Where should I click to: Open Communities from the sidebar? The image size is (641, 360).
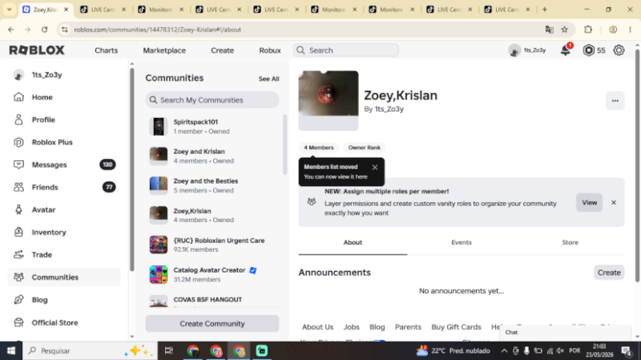[64, 277]
